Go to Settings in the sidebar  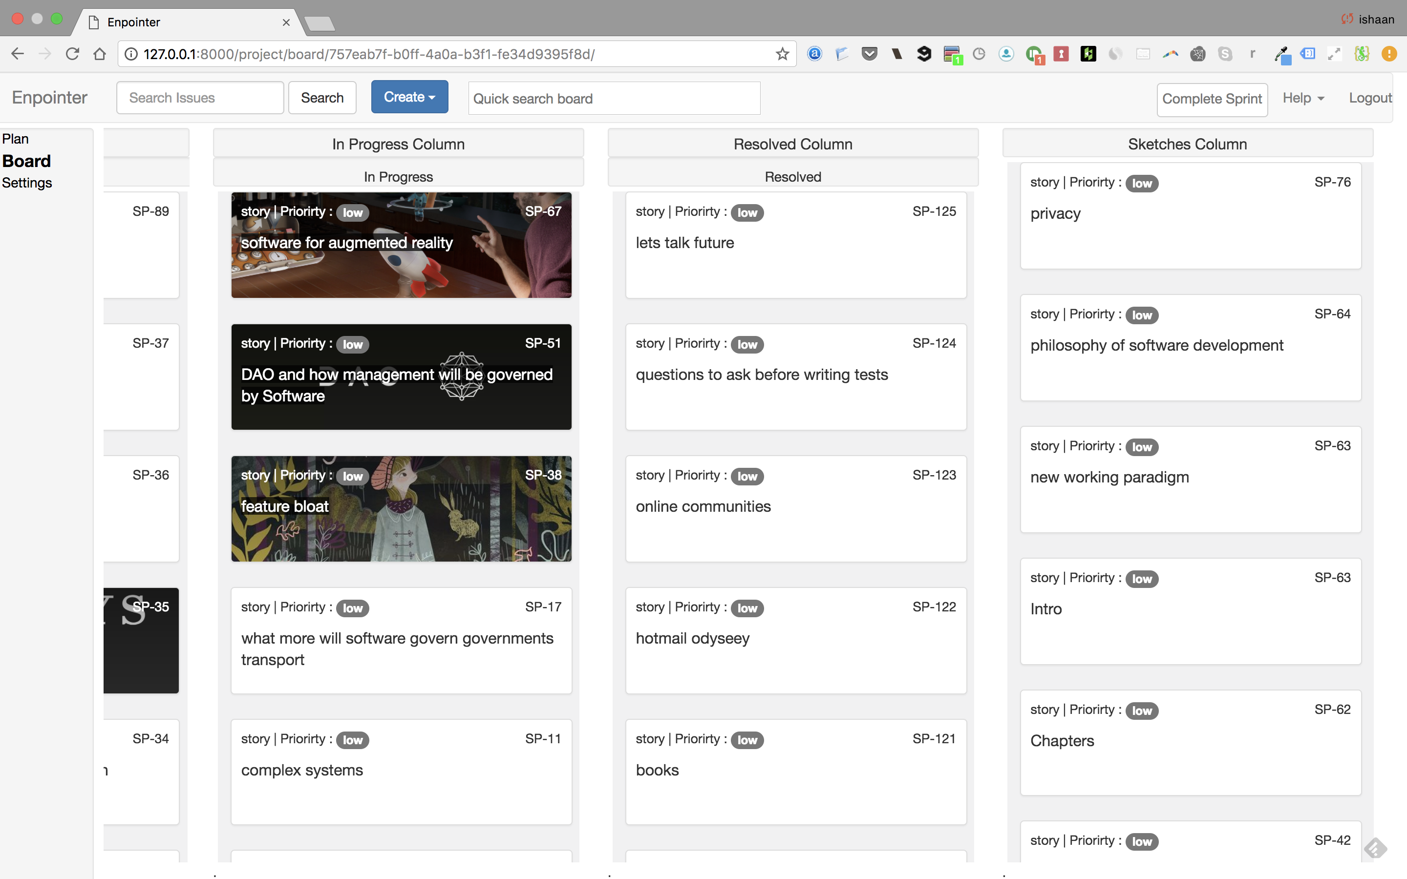[27, 183]
